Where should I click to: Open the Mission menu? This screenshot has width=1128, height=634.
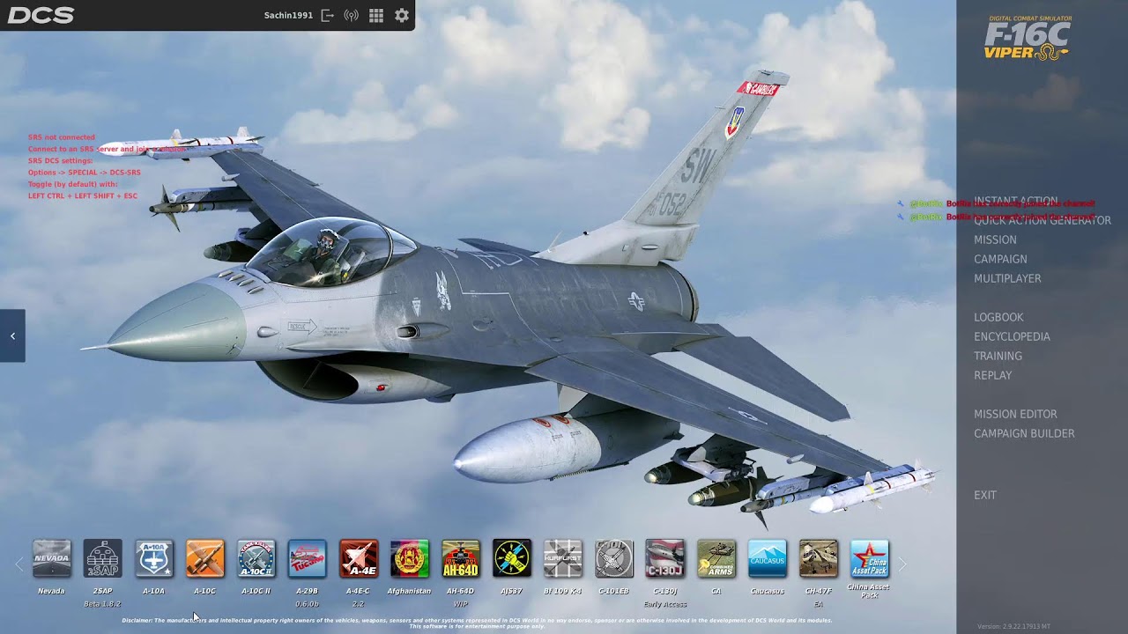coord(995,240)
